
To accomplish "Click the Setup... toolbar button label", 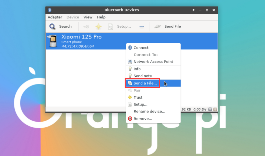I will point(124,26).
